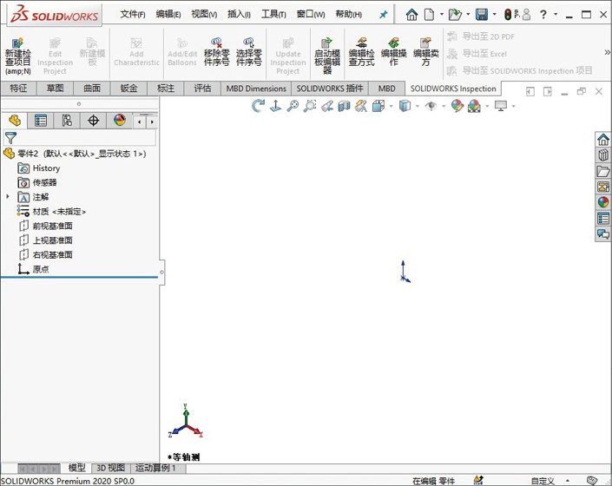
Task: Open dropdown next to Help icon
Action: pyautogui.click(x=556, y=15)
